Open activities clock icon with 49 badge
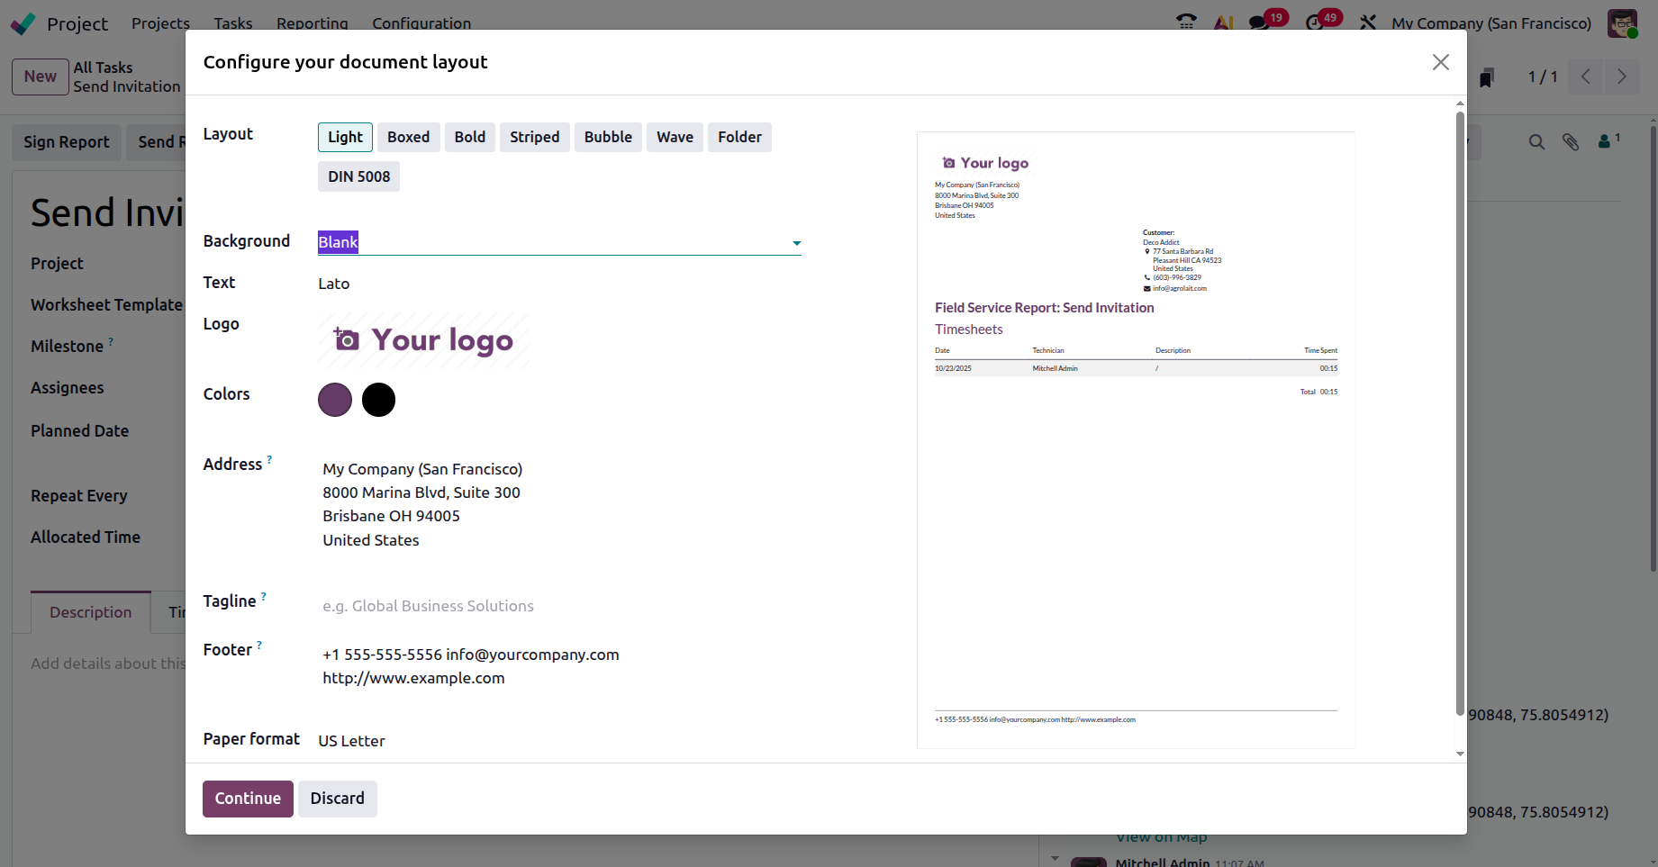This screenshot has width=1658, height=867. click(1315, 23)
